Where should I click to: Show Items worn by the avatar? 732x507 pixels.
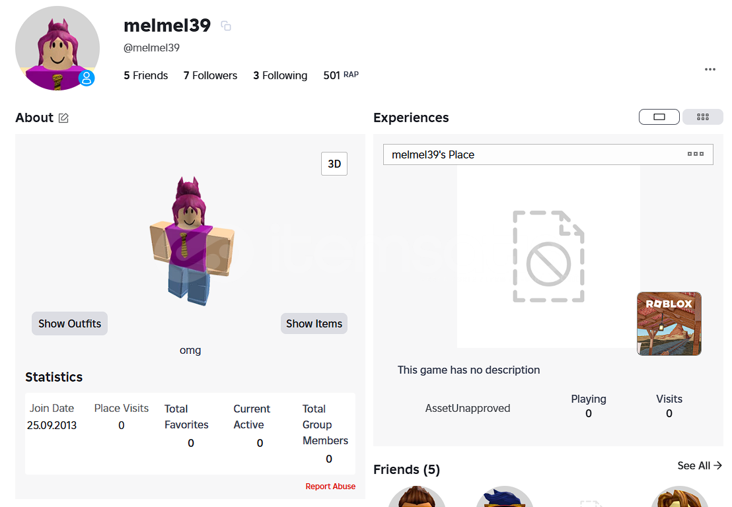point(314,323)
